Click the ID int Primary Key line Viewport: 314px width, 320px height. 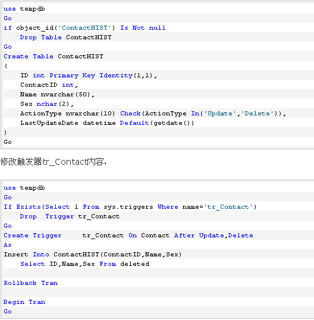pyautogui.click(x=89, y=76)
